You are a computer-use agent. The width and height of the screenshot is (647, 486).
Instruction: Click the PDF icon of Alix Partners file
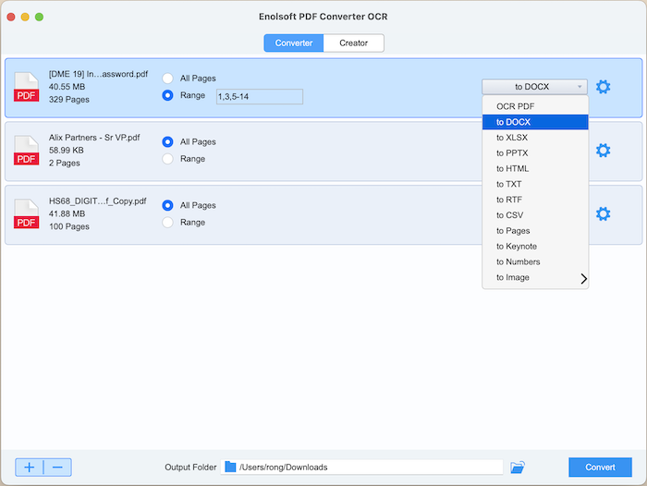[x=27, y=151]
